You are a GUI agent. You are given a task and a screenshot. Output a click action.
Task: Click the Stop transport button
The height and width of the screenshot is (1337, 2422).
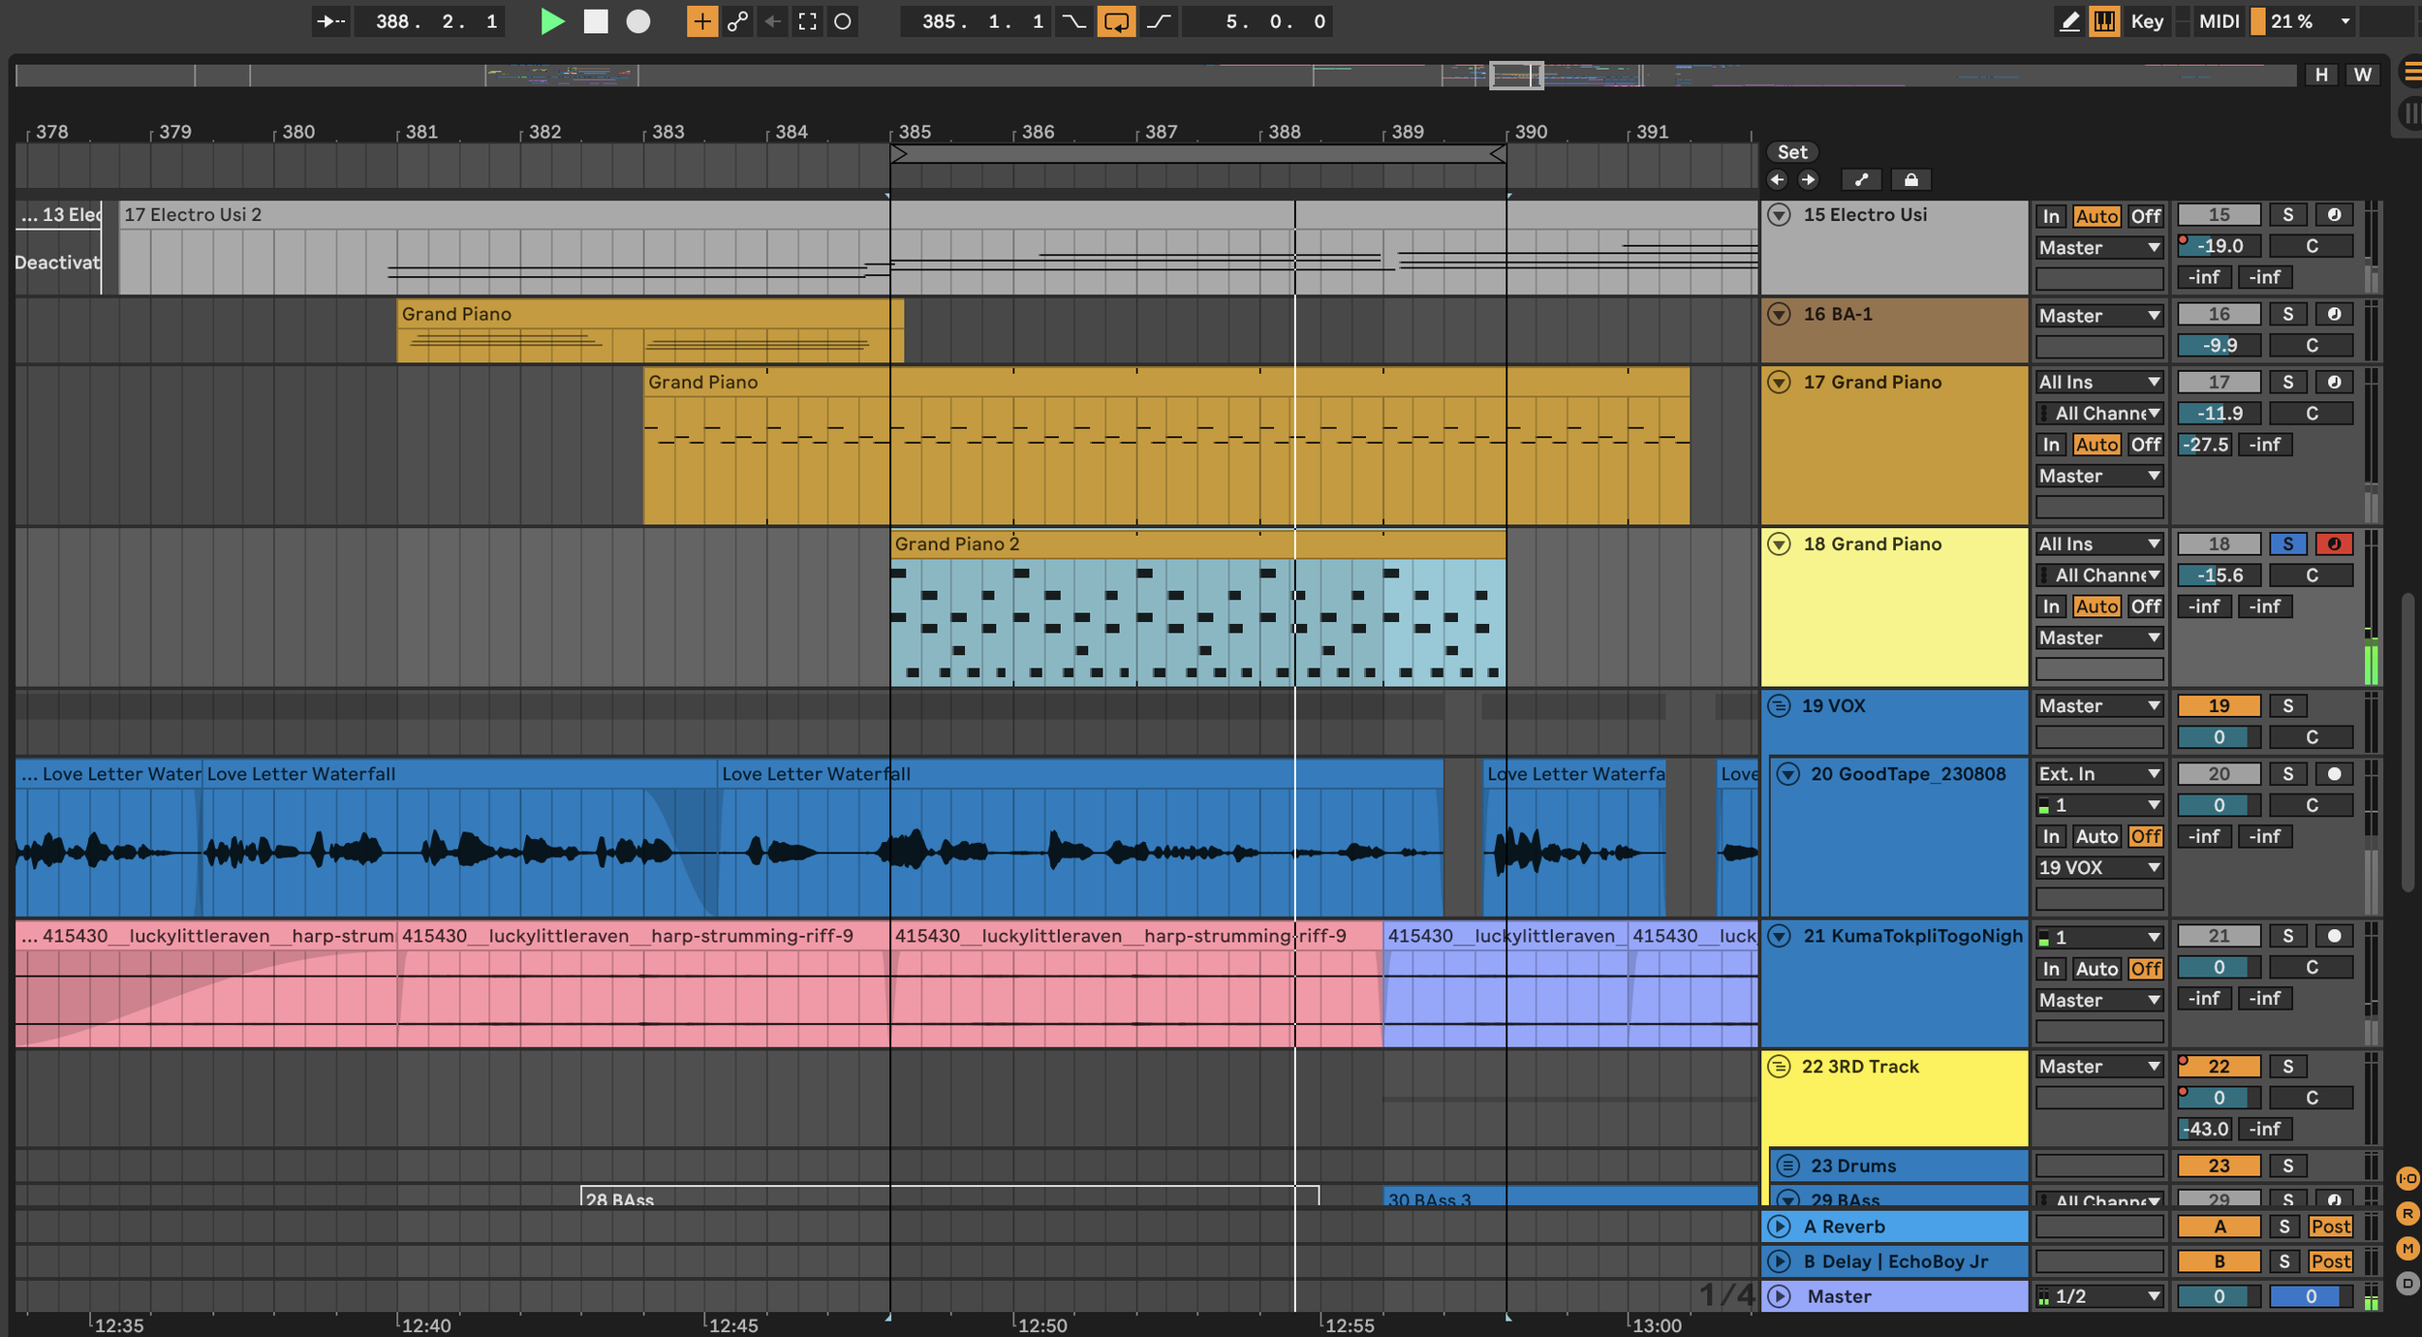point(596,21)
